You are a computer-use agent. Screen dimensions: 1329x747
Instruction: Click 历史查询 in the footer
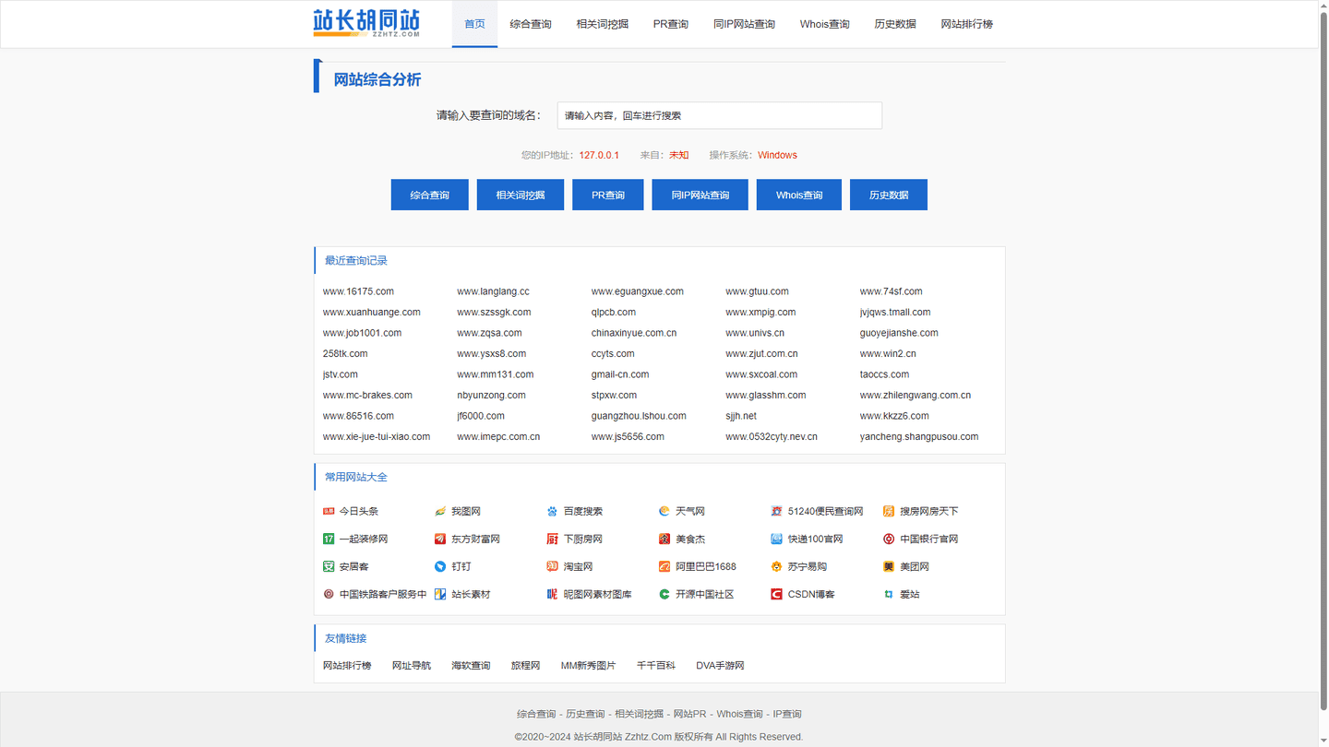[585, 714]
